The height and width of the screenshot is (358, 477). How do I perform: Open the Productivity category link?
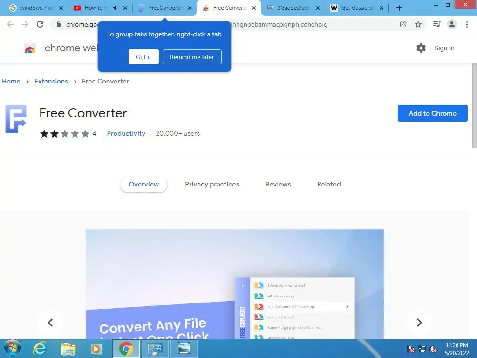pos(126,133)
